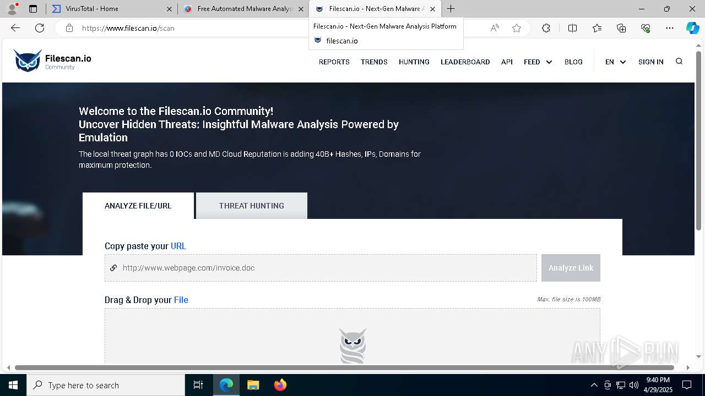Image resolution: width=705 pixels, height=396 pixels.
Task: Open Browser essentials icon
Action: [x=646, y=28]
